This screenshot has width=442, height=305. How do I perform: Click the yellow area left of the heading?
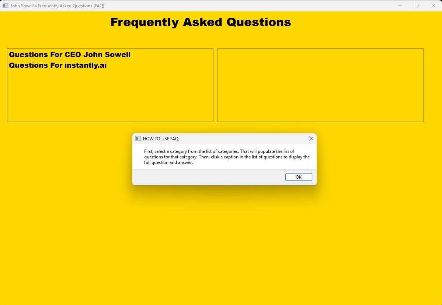[55, 22]
